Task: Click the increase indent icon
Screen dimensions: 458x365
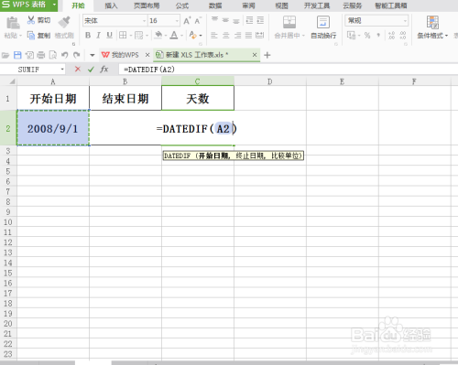Action: point(260,20)
